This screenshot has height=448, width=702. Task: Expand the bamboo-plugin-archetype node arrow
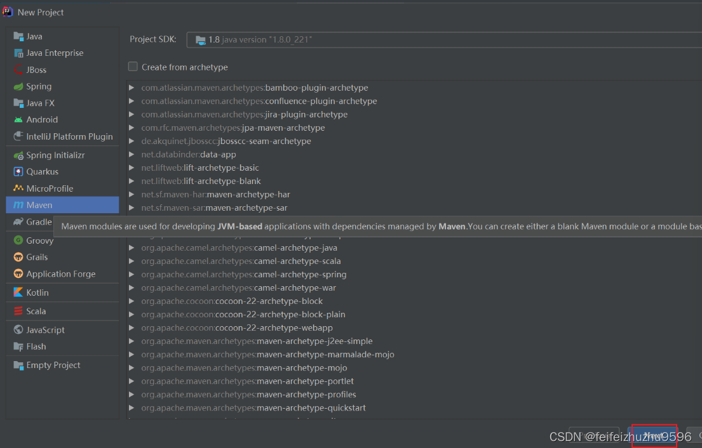pos(132,88)
